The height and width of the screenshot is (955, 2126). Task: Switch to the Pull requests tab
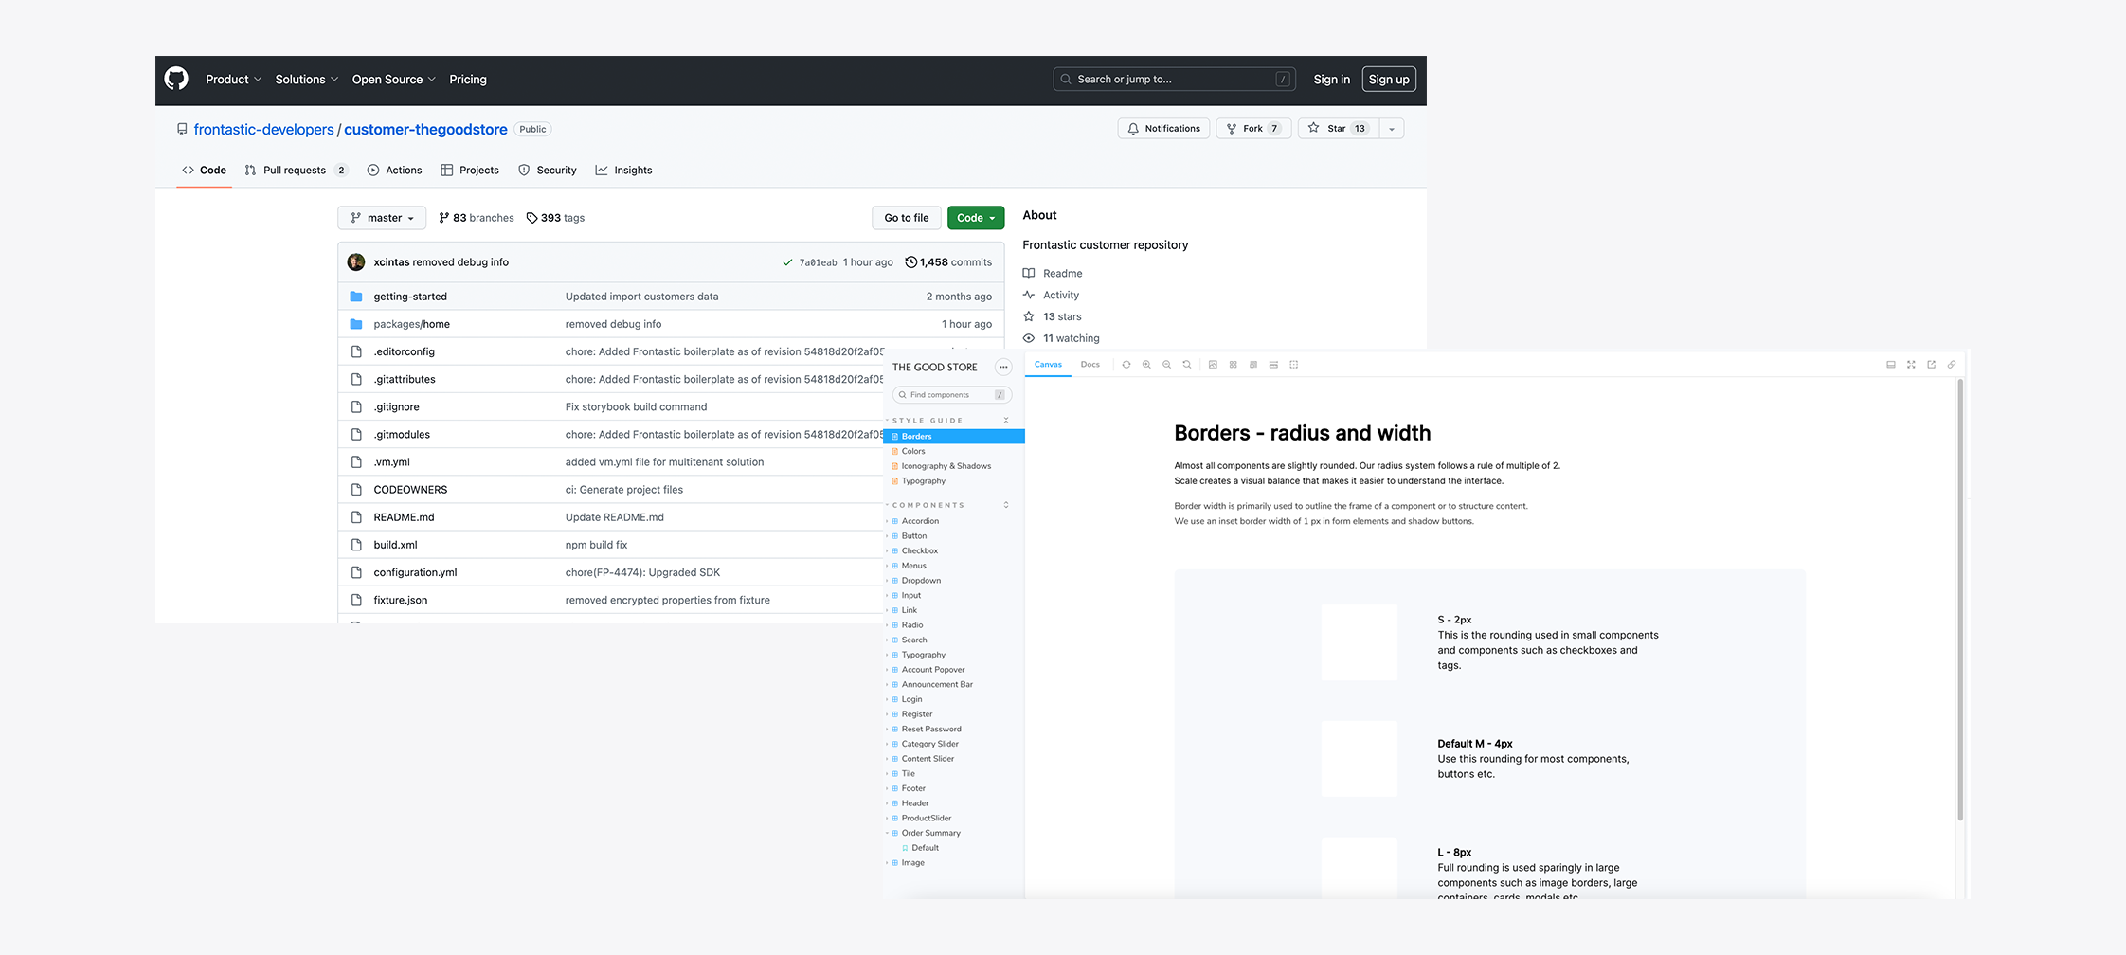[296, 171]
